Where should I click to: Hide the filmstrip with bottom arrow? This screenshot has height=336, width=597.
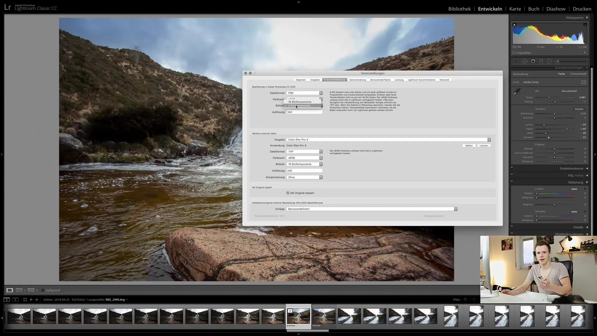[298, 334]
